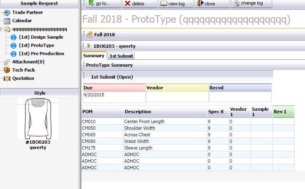Click the Trade Partner icon
This screenshot has height=189, width=305.
coord(7,13)
